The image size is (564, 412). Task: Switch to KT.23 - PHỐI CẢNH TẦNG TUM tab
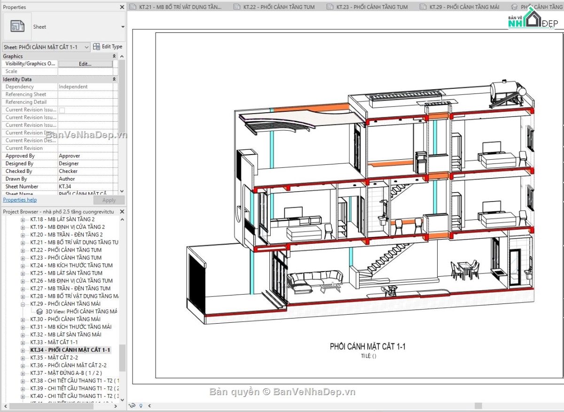[x=372, y=7]
